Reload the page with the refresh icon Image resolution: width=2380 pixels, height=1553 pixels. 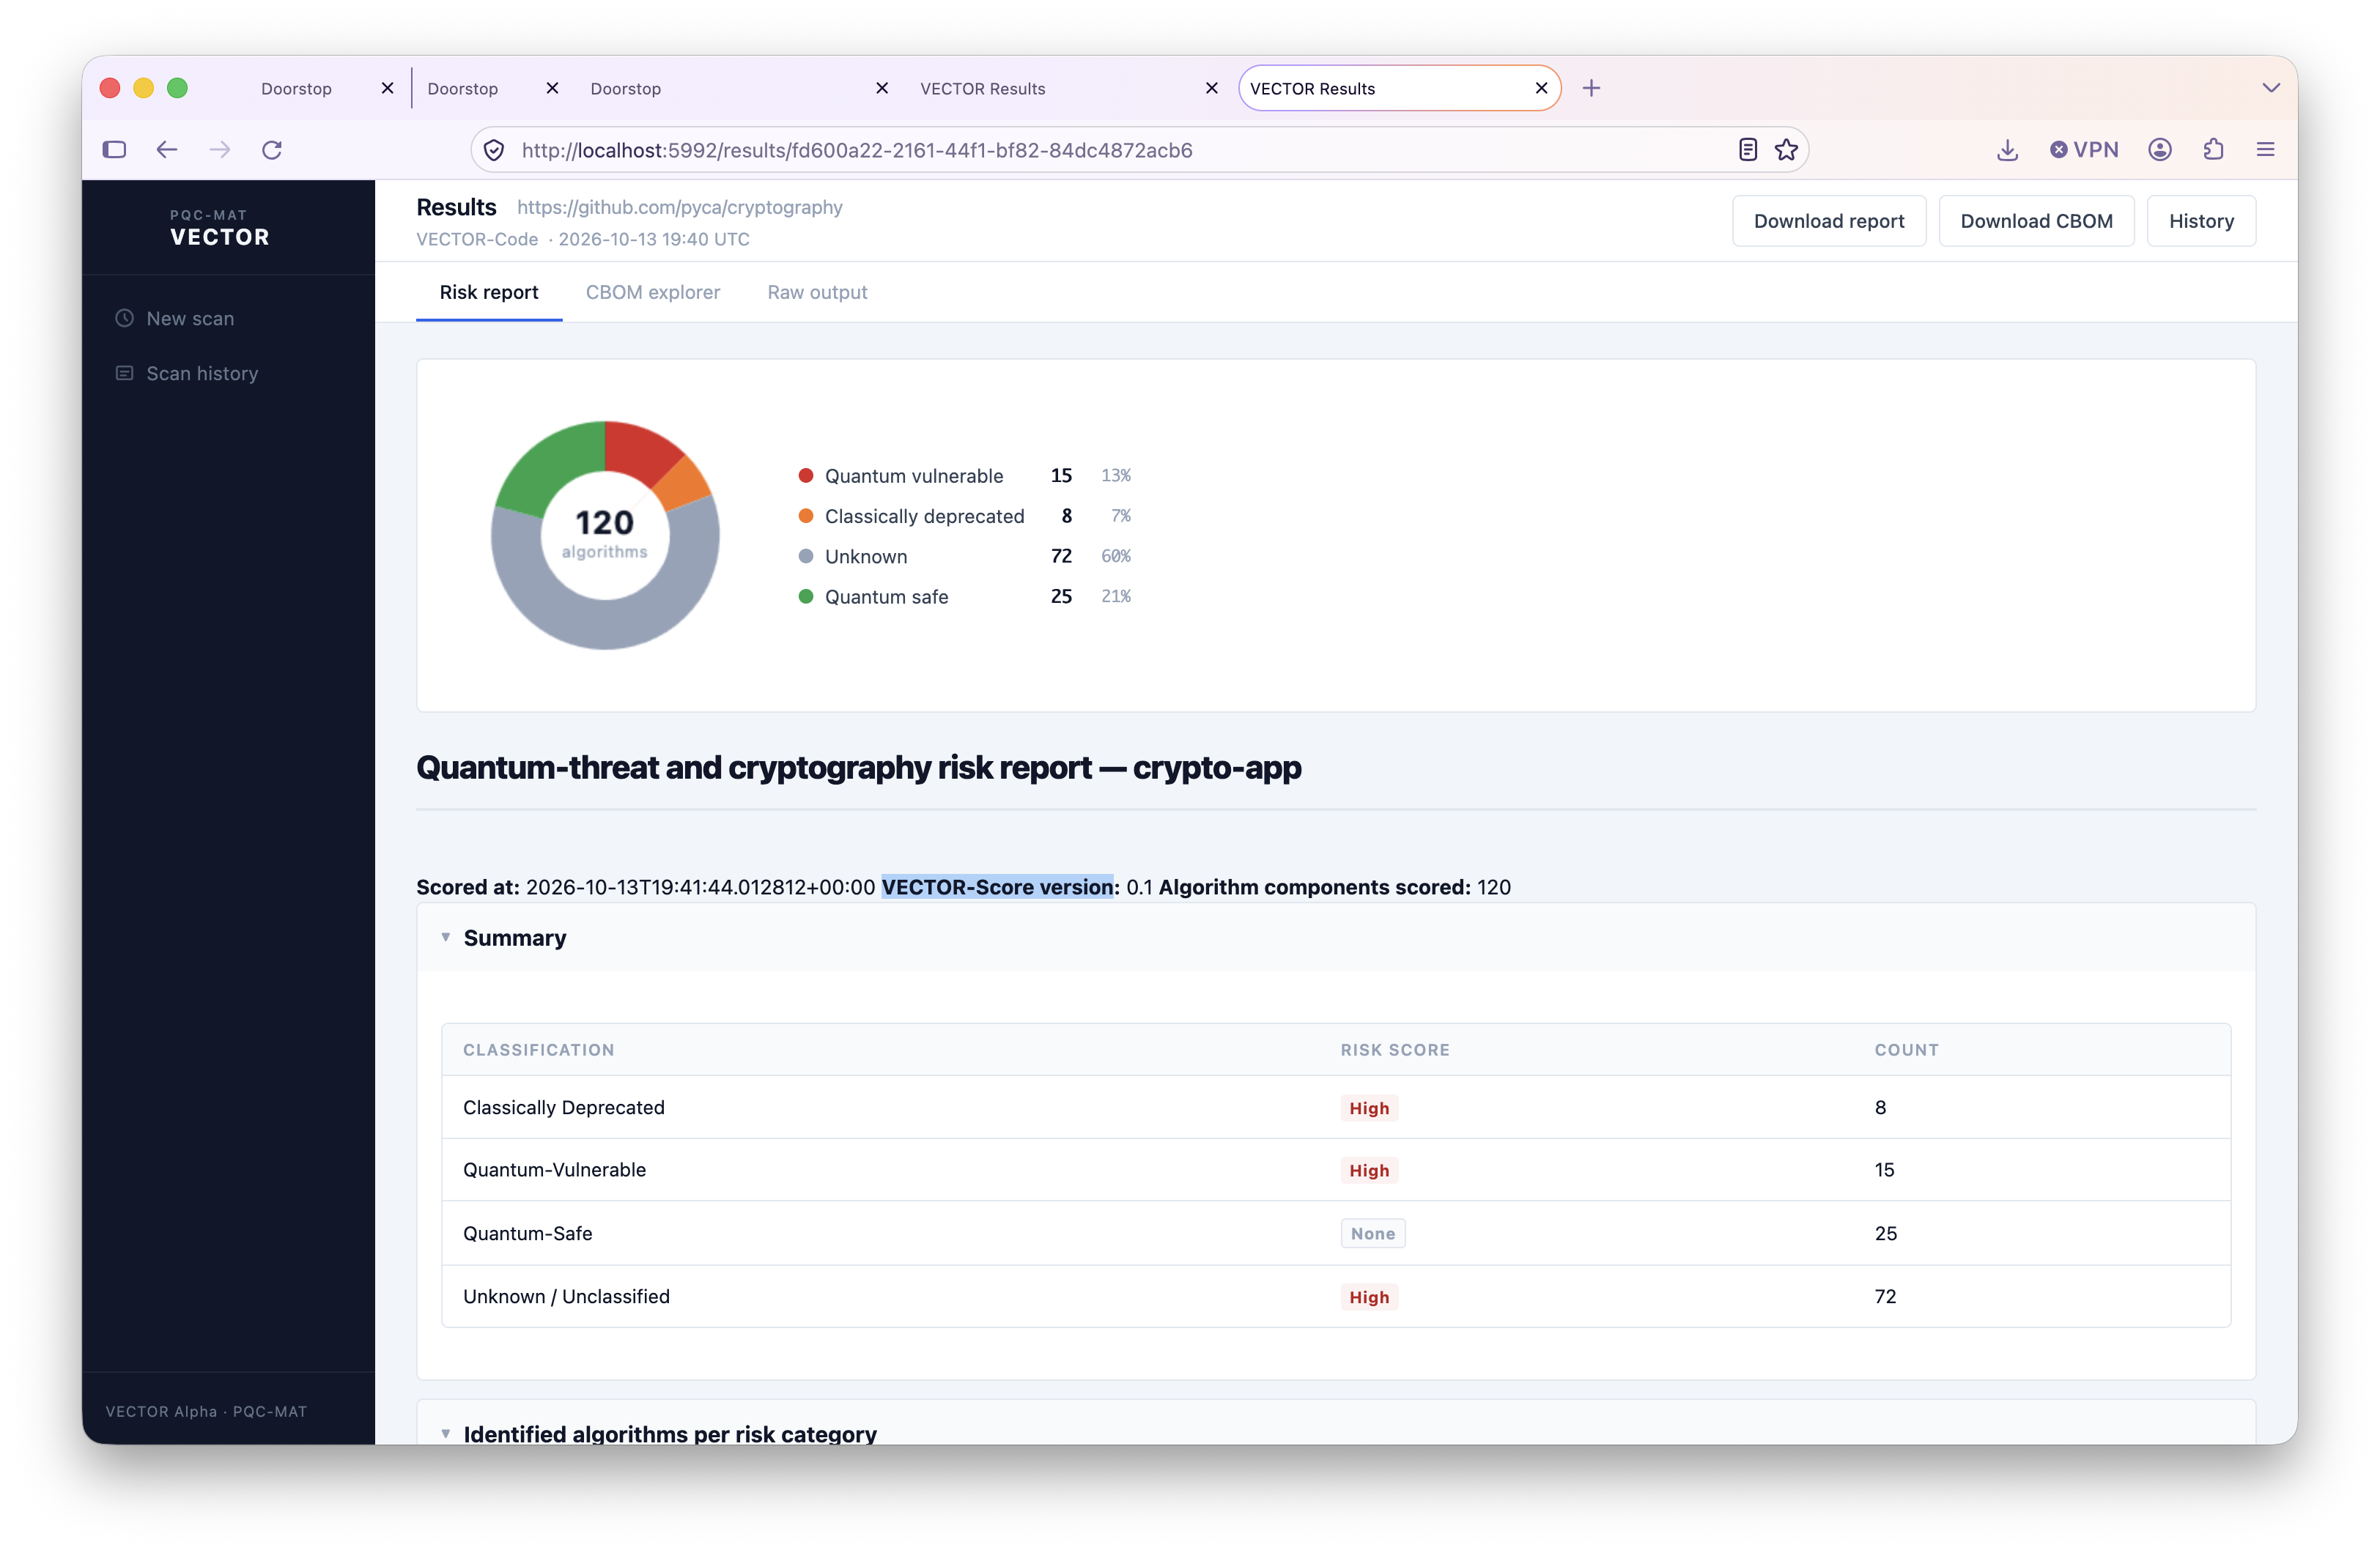[272, 149]
